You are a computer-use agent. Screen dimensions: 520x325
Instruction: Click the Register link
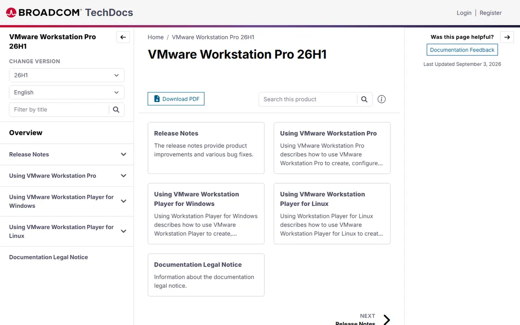491,13
